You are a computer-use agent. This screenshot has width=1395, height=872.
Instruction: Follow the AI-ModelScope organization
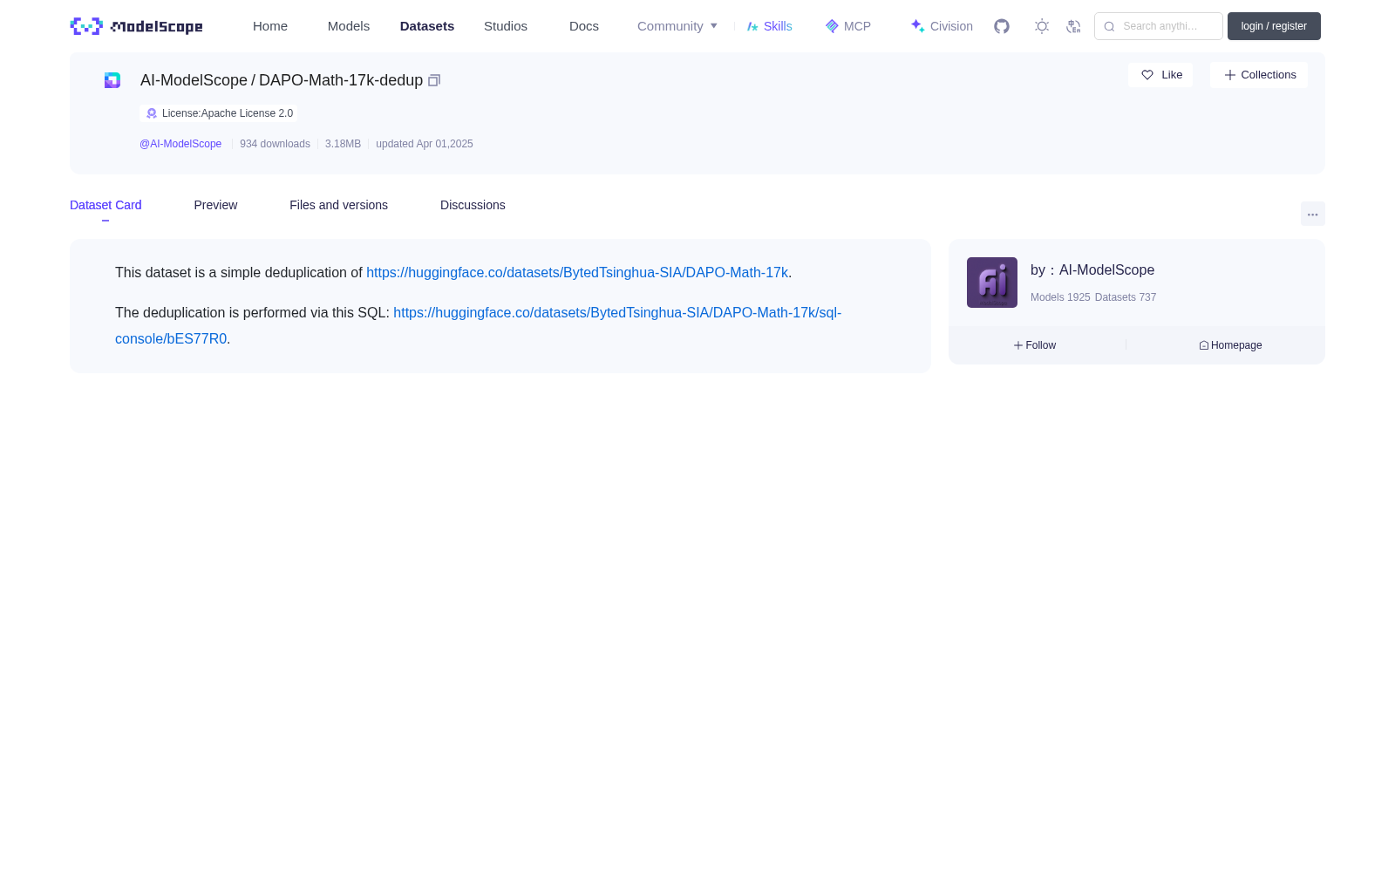(x=1035, y=345)
